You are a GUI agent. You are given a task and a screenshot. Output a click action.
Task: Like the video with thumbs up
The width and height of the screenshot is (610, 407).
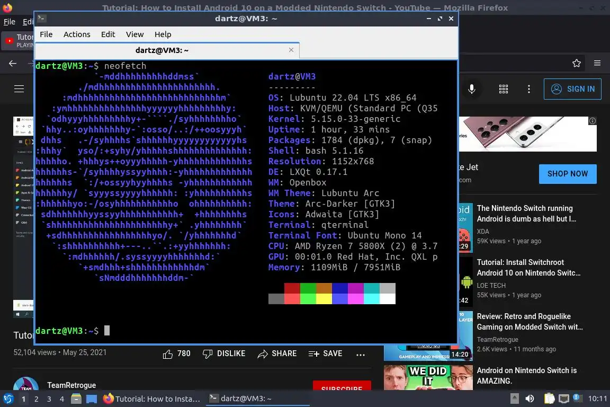tap(177, 353)
